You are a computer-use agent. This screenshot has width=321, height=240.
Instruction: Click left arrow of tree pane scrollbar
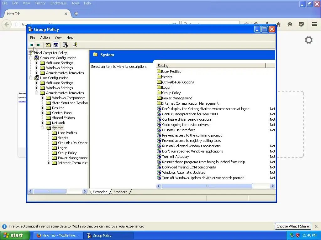30,191
